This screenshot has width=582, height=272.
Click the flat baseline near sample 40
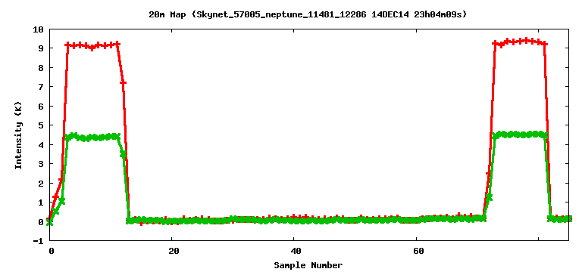click(x=296, y=219)
